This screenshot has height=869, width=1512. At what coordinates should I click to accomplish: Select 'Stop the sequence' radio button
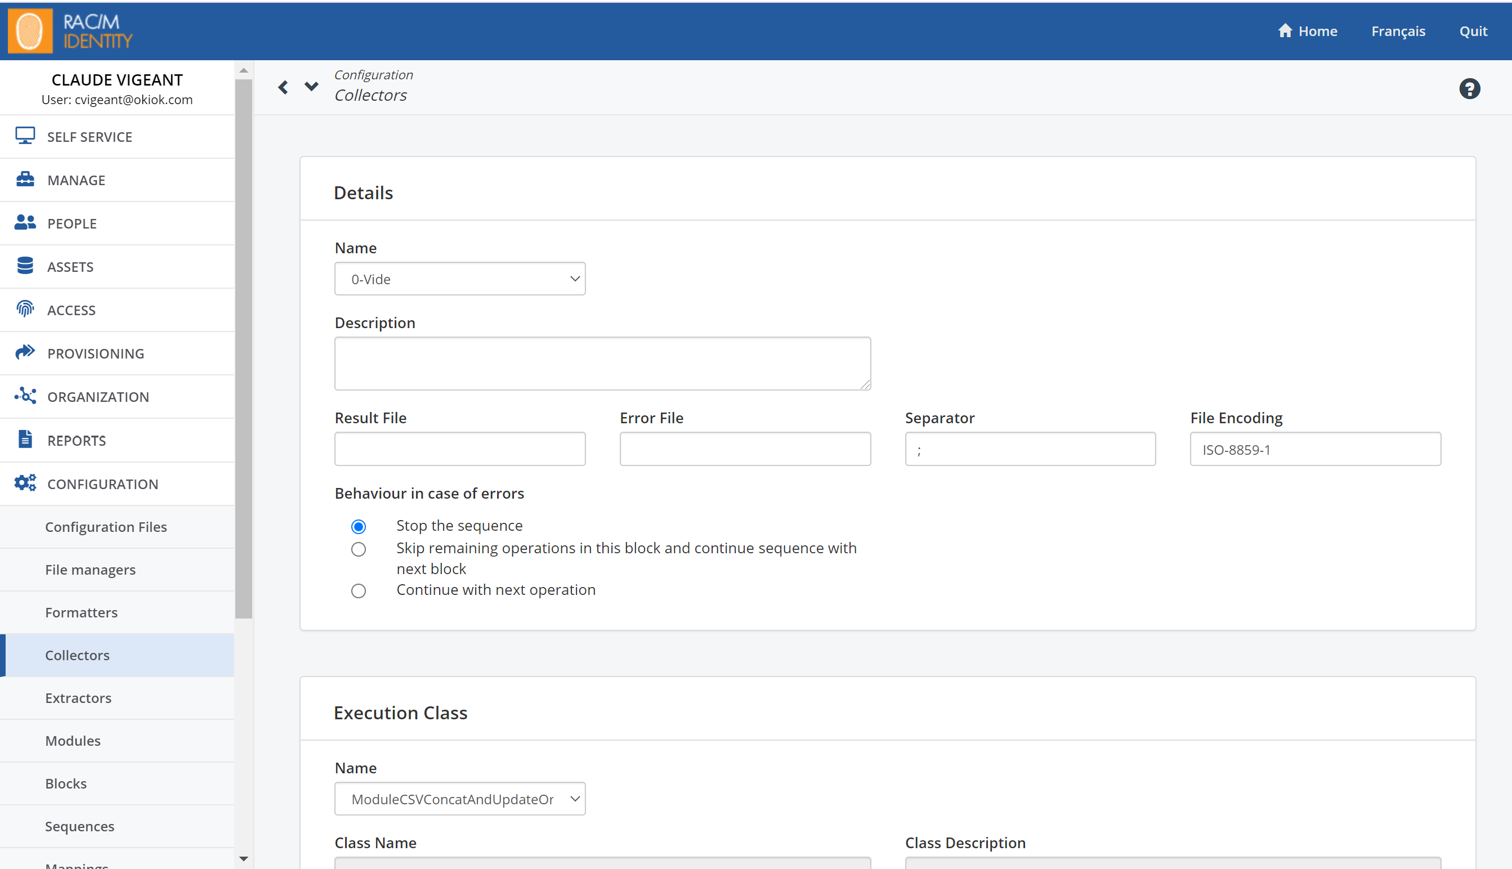(x=358, y=526)
